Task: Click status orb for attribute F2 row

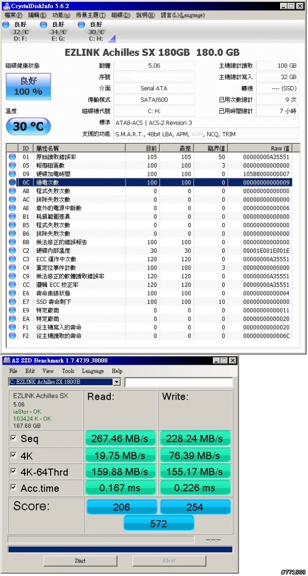Action: (13, 336)
